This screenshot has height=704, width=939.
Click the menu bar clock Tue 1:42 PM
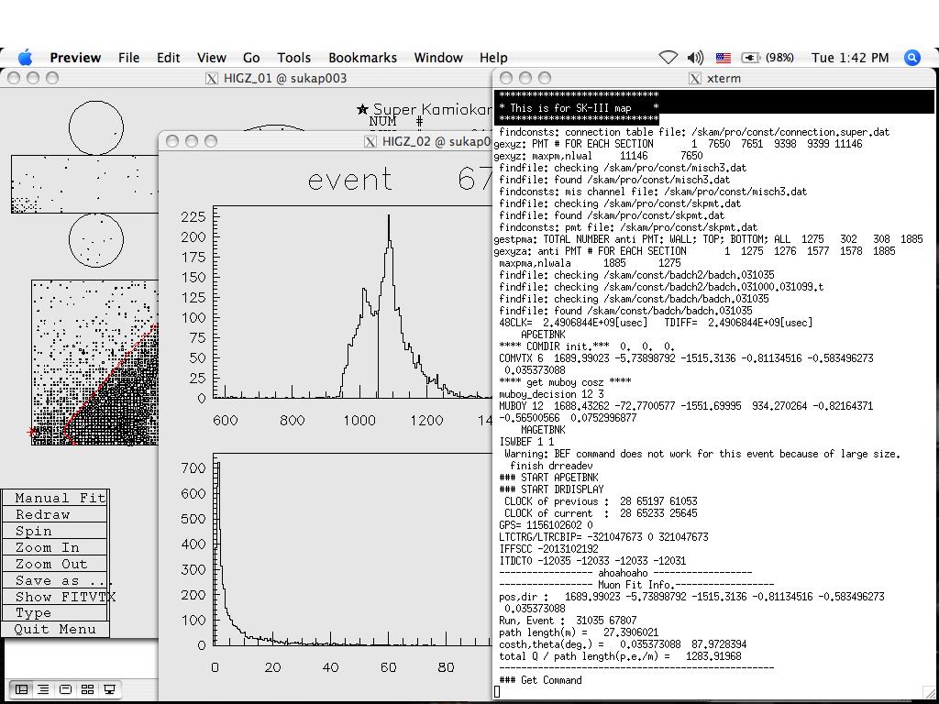(x=850, y=58)
